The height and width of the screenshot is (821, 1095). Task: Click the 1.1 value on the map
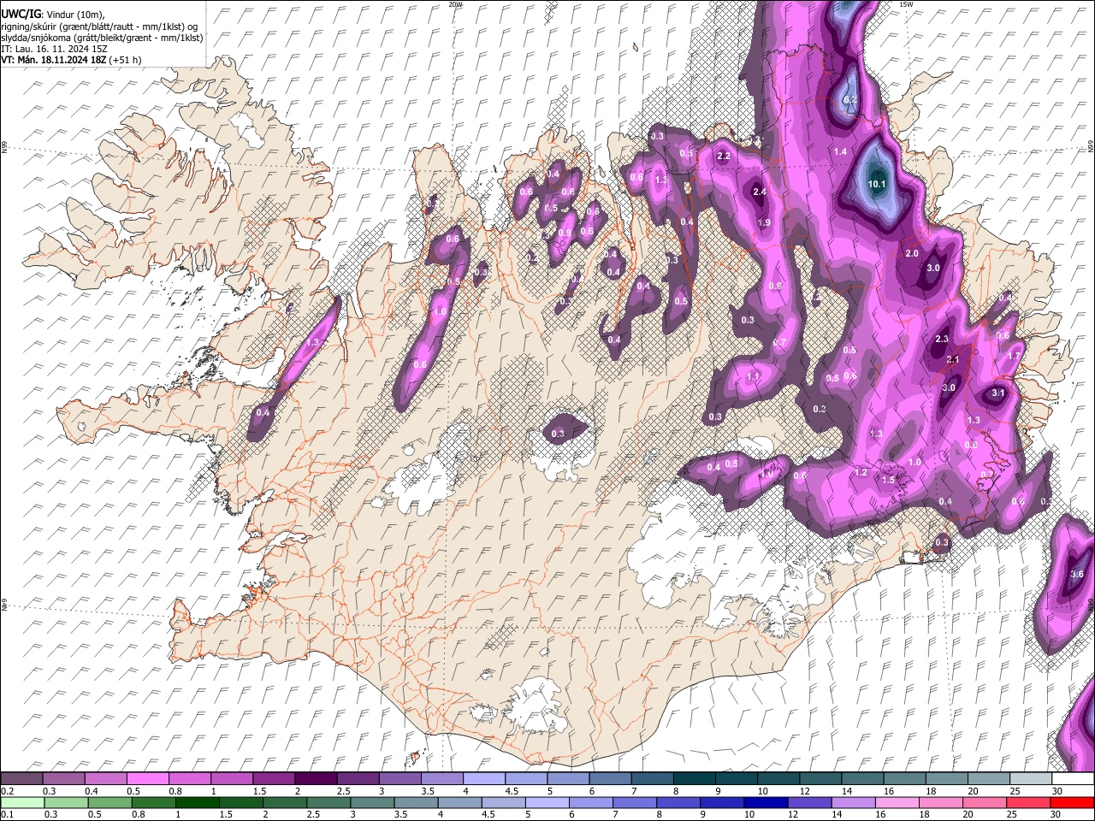pyautogui.click(x=753, y=376)
